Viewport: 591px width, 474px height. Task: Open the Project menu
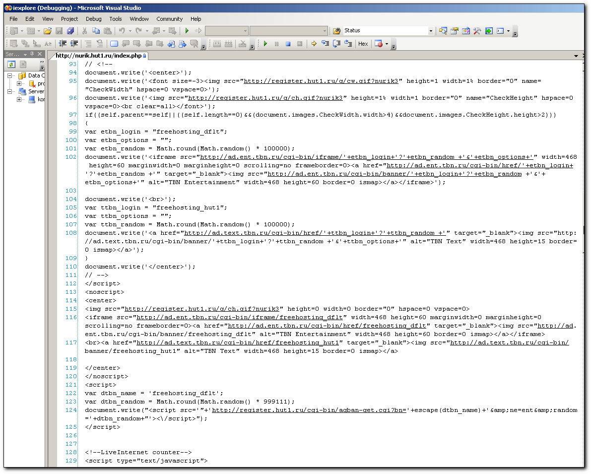coord(69,19)
